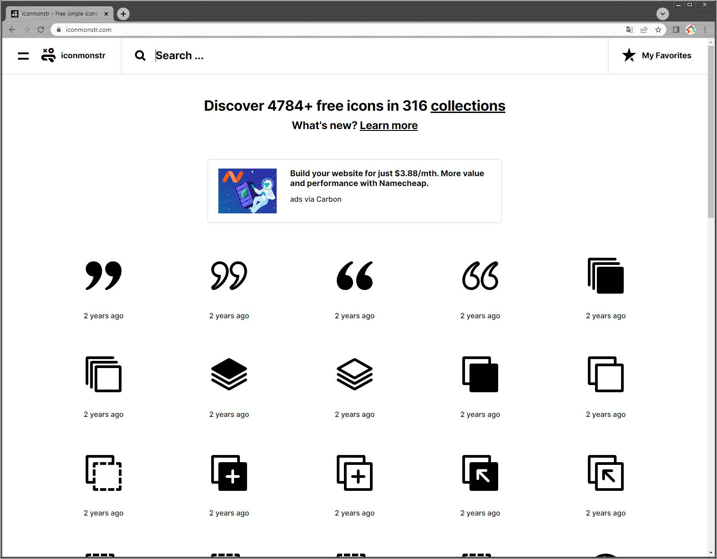
Task: Open the hamburger menu icon
Action: pos(23,56)
